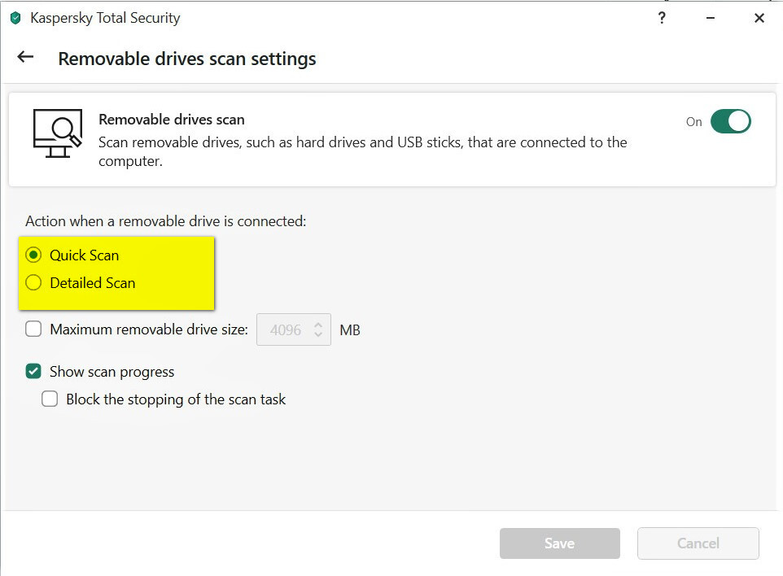Click the 'On' status label
Screen dimensions: 783x576
694,122
